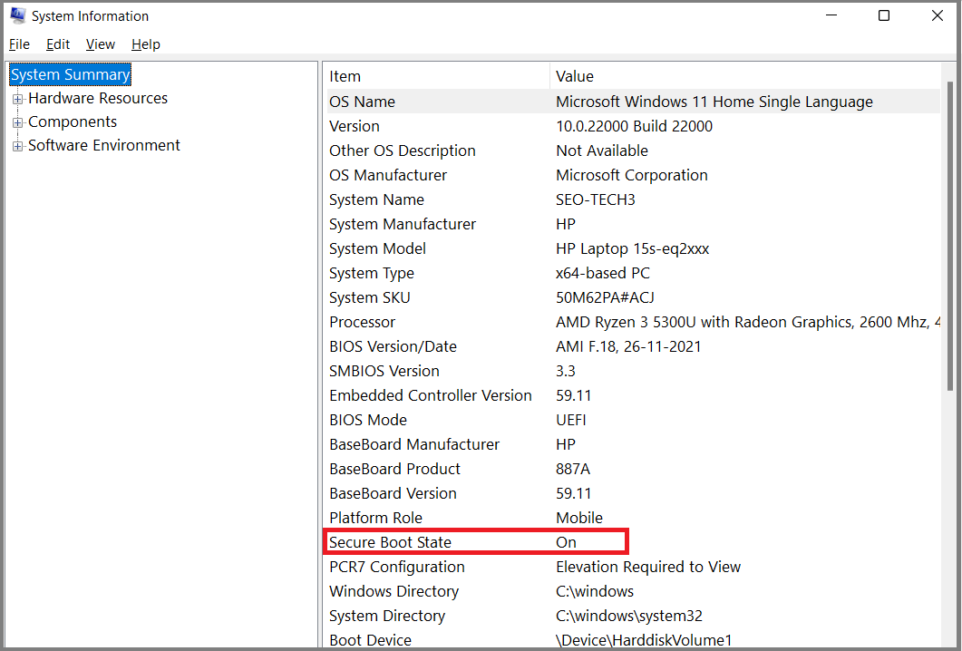This screenshot has height=651, width=962.
Task: Select the BaseBoard Version row
Action: tap(632, 493)
